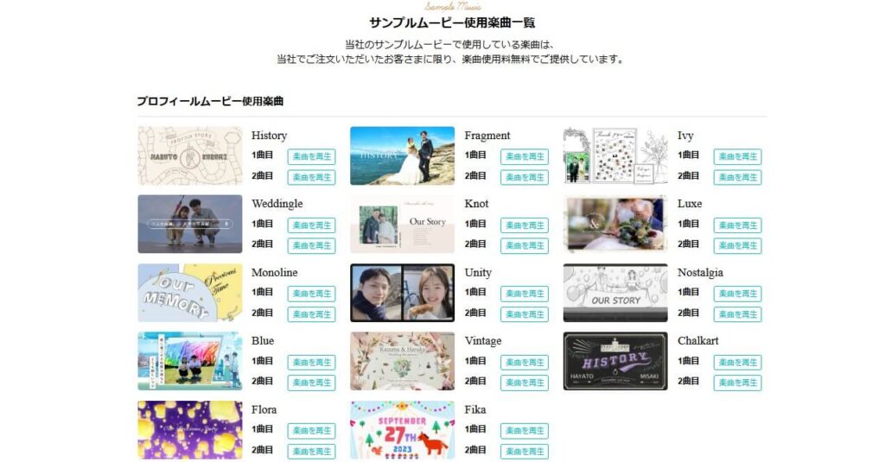The width and height of the screenshot is (885, 462).
Task: Open the Fragment beach wedding thumbnail
Action: [x=403, y=155]
